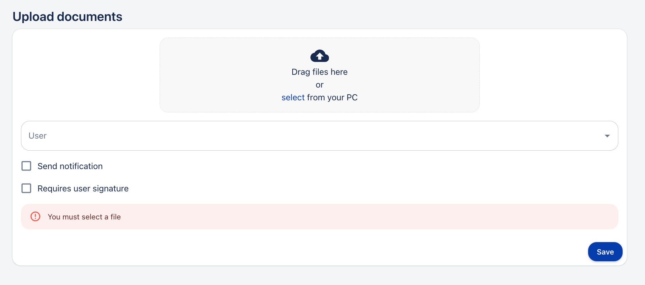Click the "You must select a file" message
This screenshot has width=645, height=285.
point(84,217)
